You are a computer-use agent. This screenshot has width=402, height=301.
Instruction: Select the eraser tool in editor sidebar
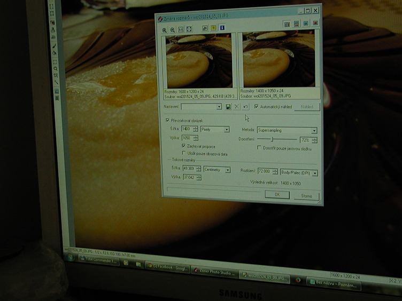53,37
